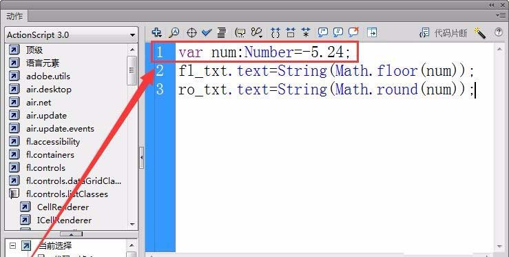Screen dimensions: 509x257
Task: Show or hide the toolbox icon
Action: [x=372, y=32]
